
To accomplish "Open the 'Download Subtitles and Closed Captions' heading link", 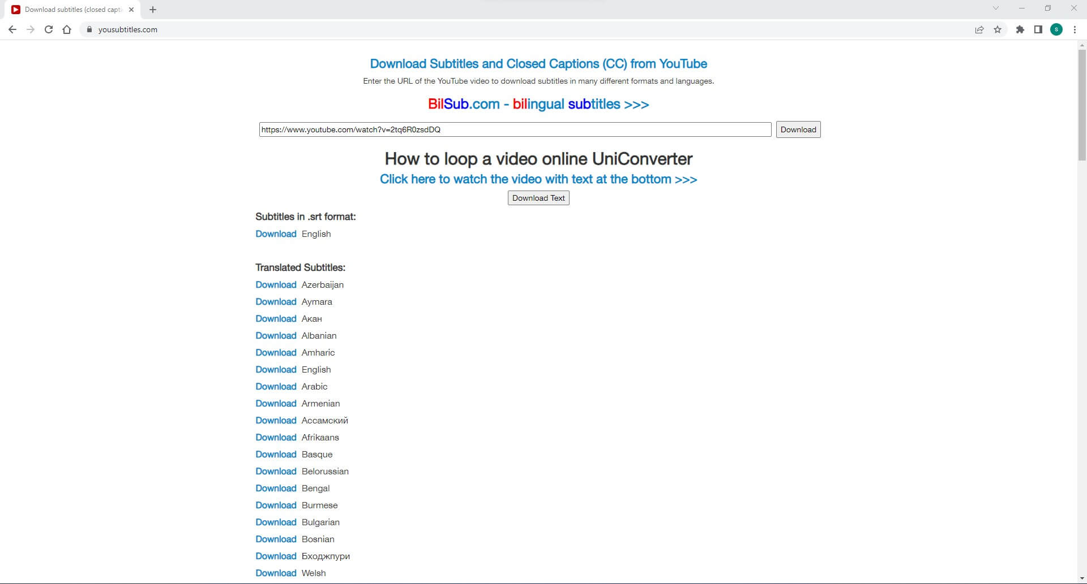I will pos(538,64).
